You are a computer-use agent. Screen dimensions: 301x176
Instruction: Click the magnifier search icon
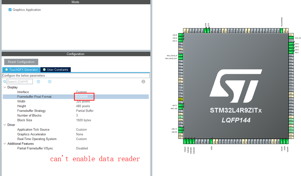(5, 82)
